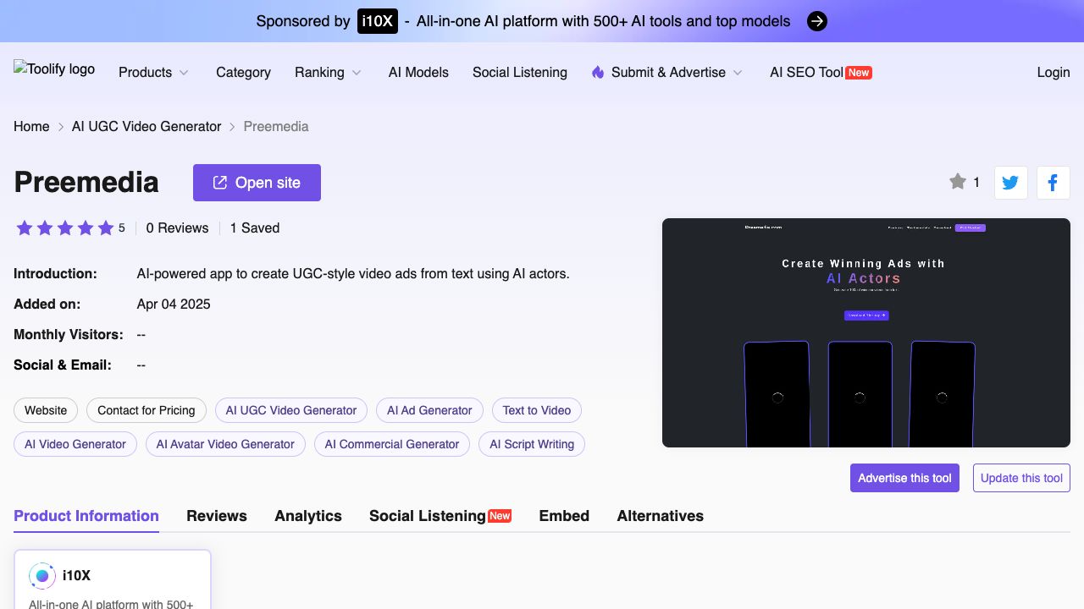The height and width of the screenshot is (609, 1084).
Task: Click the arrow icon in sponsored banner
Action: pos(816,21)
